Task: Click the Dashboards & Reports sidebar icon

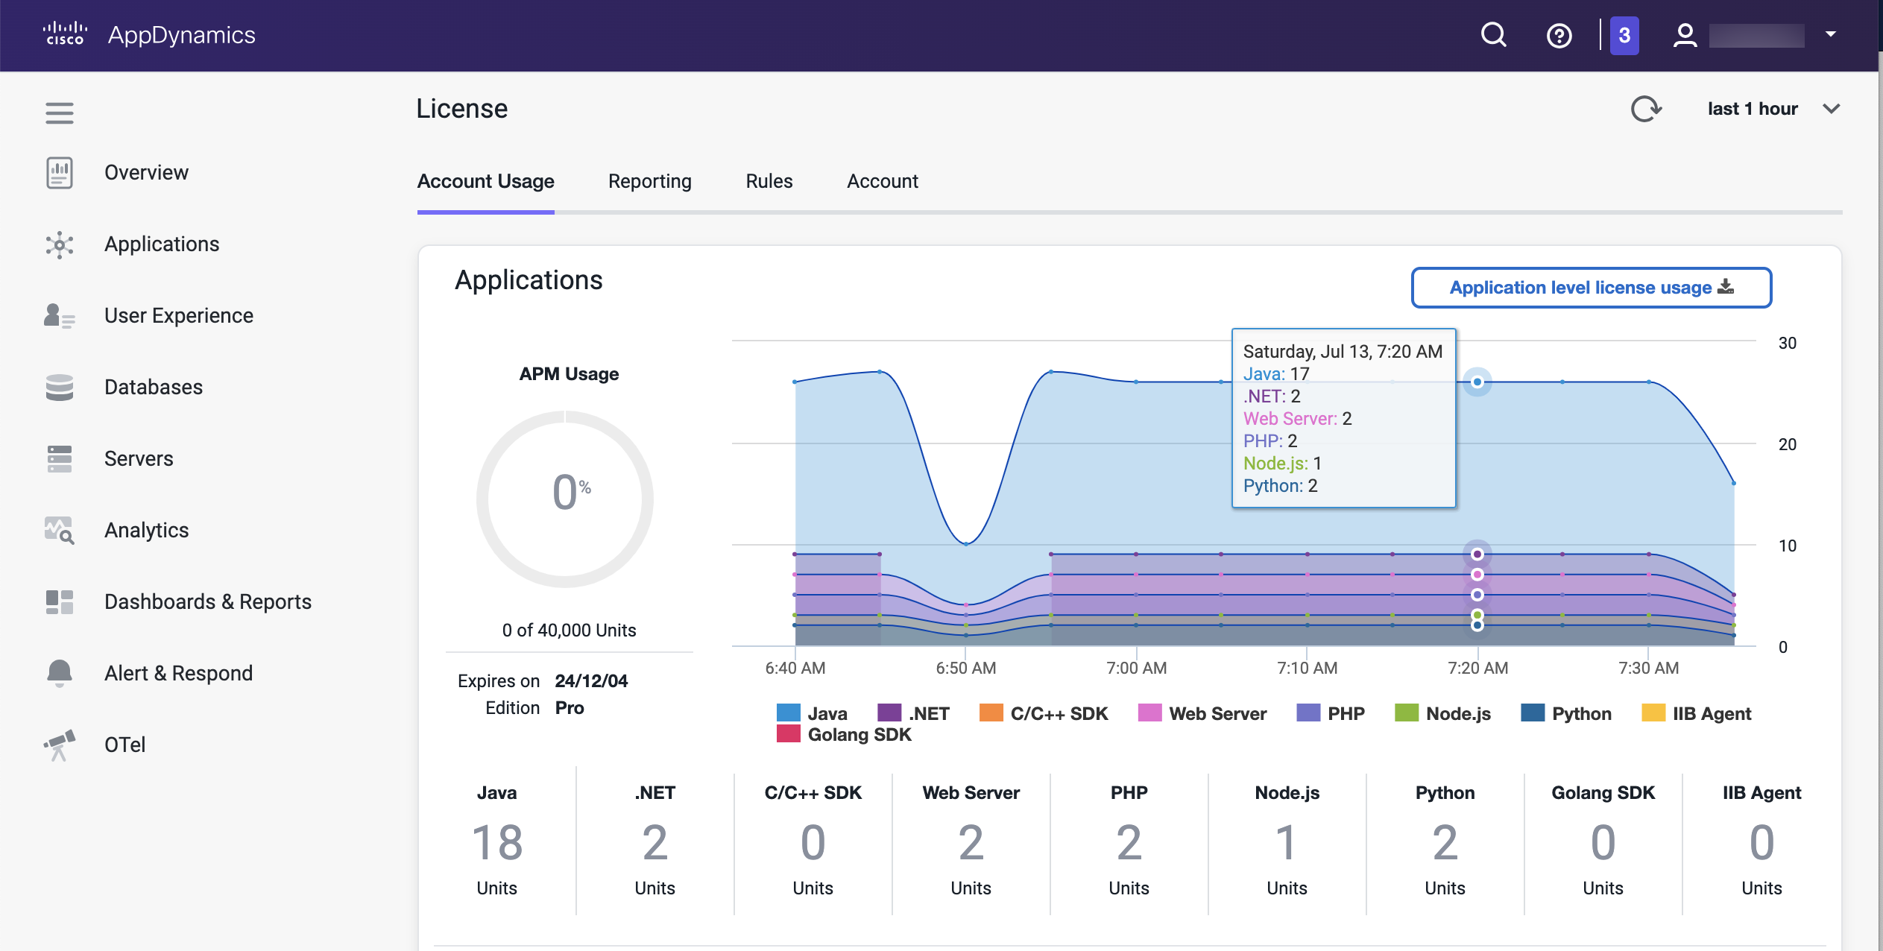Action: point(60,601)
